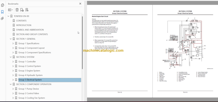Collapse SECTION 1 GENERAL bookmark

click(x=11, y=39)
